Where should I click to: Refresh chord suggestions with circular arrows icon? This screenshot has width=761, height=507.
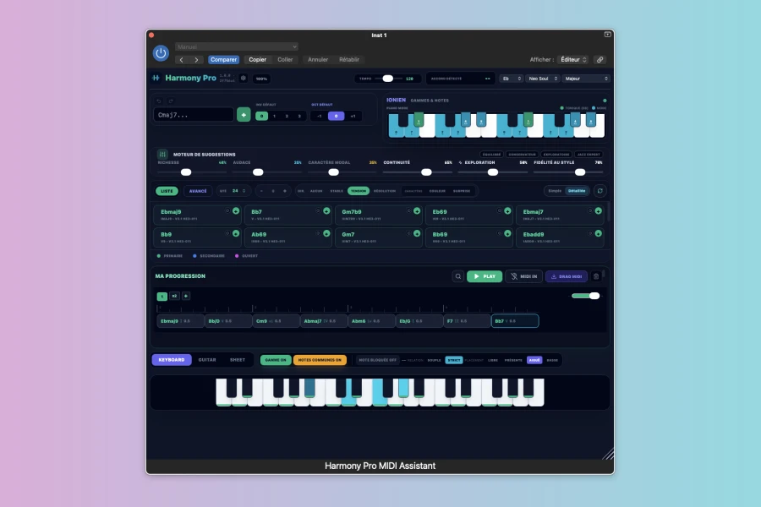point(599,191)
